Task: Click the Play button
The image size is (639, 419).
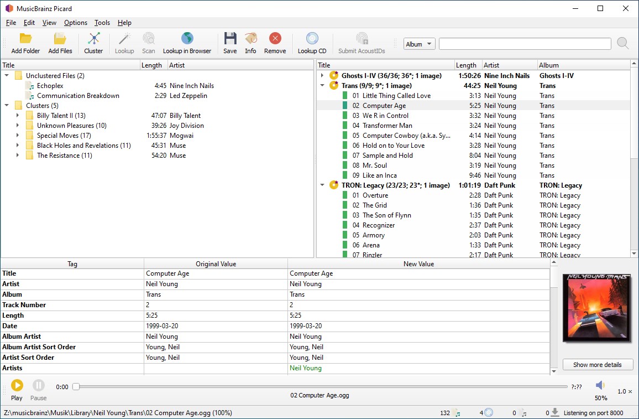Action: tap(17, 386)
